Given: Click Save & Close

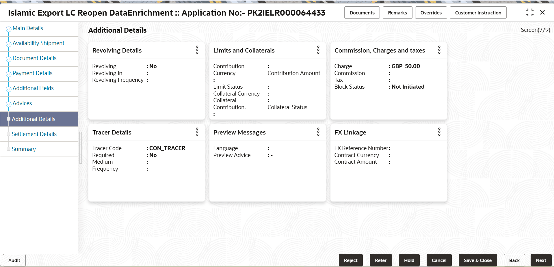Looking at the screenshot, I should (478, 260).
